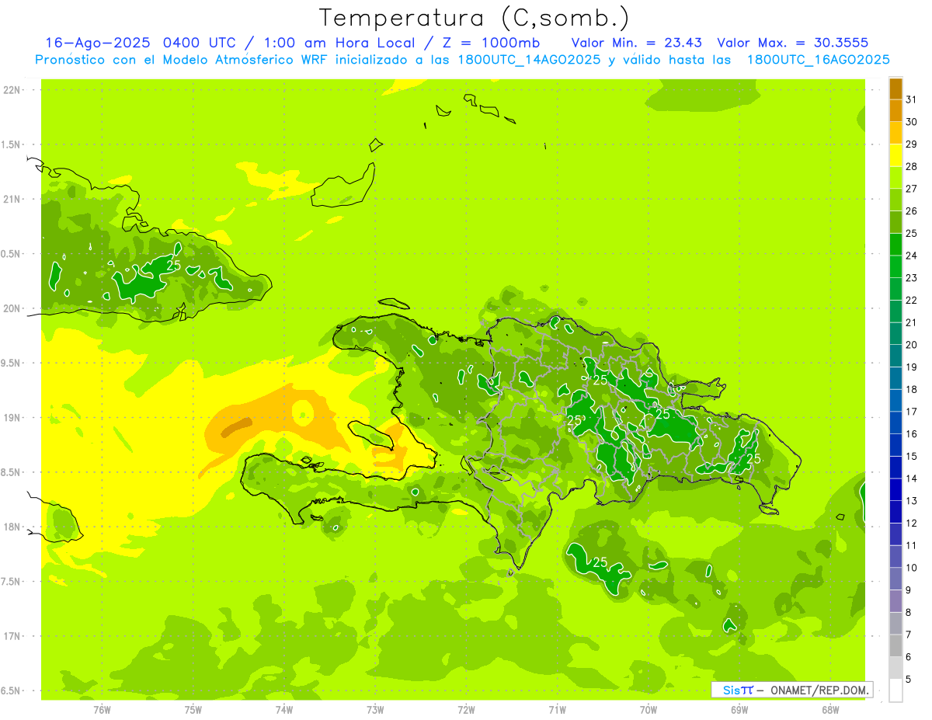
Task: Click the "19N" latitude axis label
Action: tap(12, 418)
